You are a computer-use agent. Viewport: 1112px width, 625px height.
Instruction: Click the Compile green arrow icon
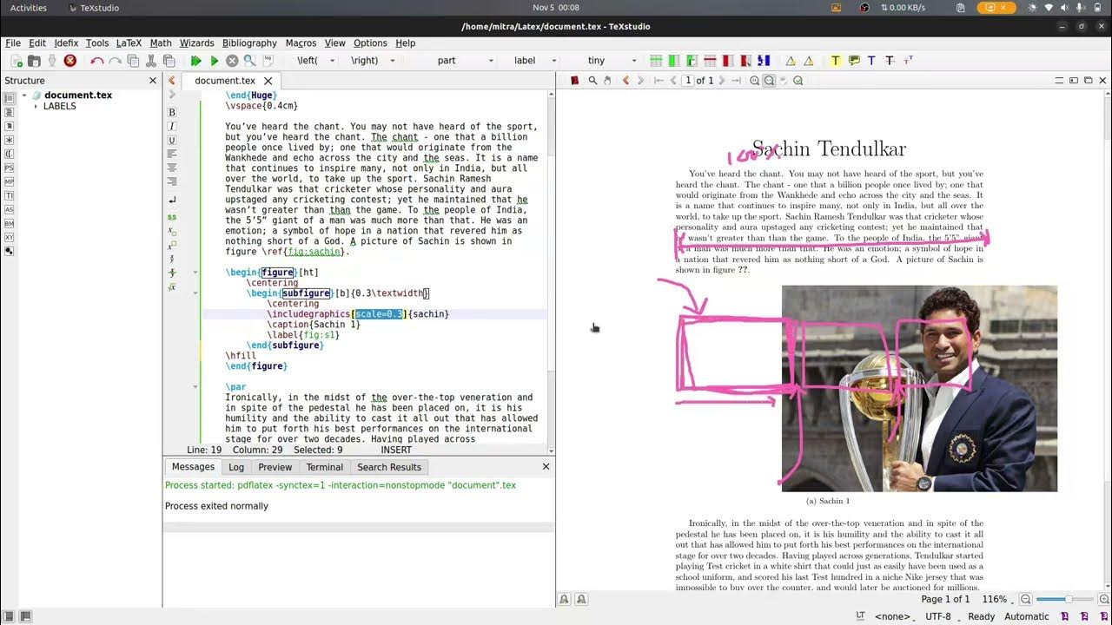(215, 61)
